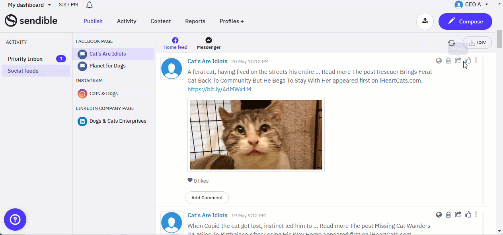Click the 'LINKEDIN COMPANY PAGE' heading
The height and width of the screenshot is (235, 503).
click(105, 108)
